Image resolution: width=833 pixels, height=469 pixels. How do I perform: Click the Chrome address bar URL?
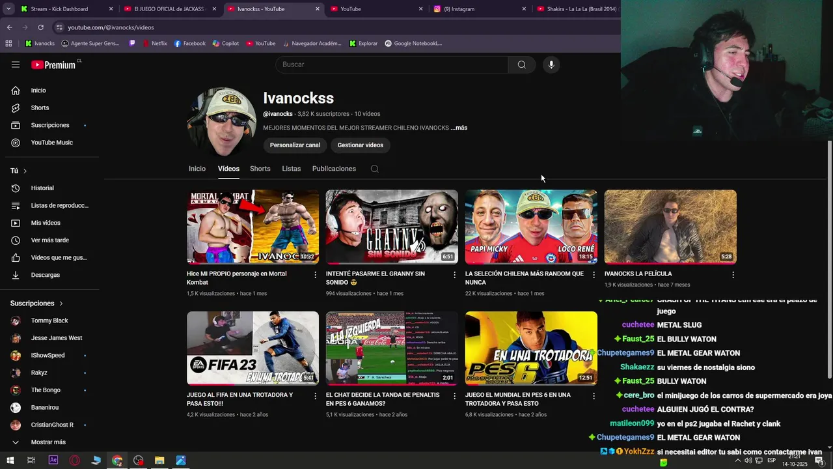[111, 27]
